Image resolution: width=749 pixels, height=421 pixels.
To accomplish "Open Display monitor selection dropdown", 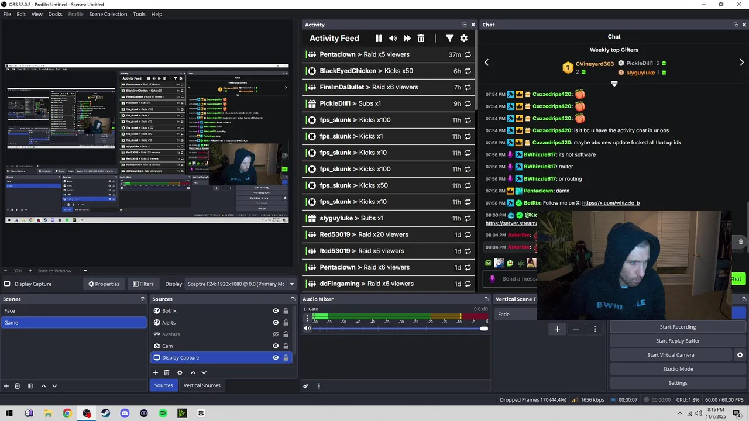I will [240, 284].
